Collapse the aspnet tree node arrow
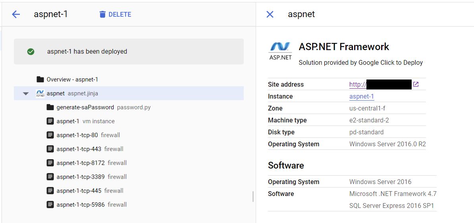This screenshot has height=223, width=474. click(x=26, y=94)
